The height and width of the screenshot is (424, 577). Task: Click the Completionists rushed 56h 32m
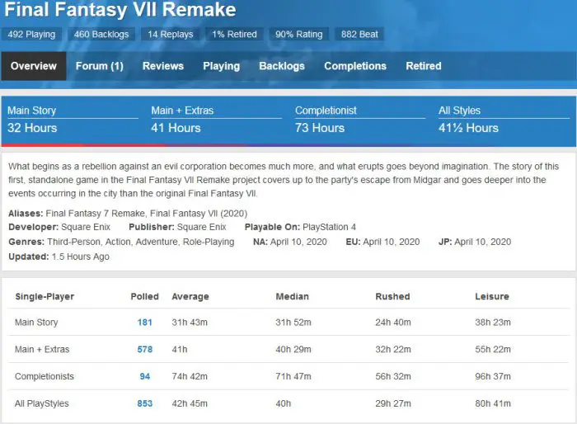(x=393, y=376)
